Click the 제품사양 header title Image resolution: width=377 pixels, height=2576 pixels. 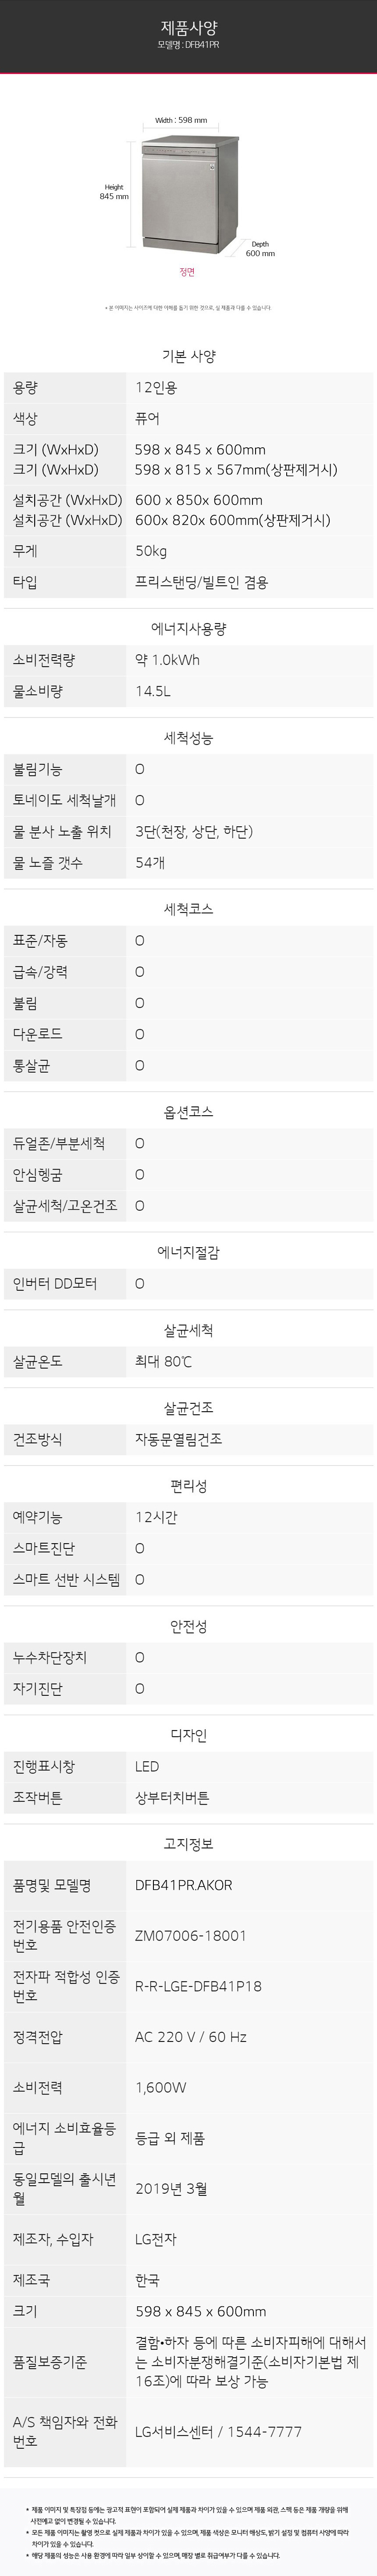tap(188, 29)
